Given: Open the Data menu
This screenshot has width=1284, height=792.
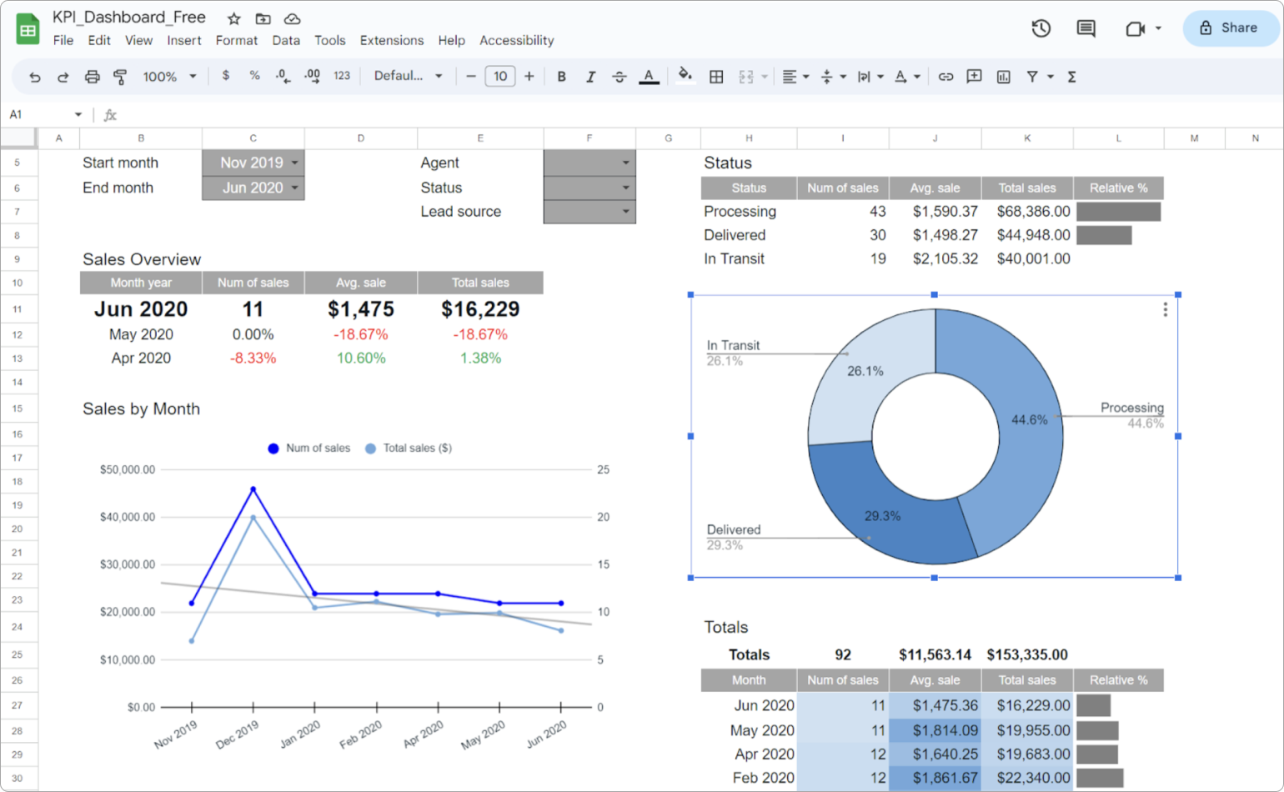Looking at the screenshot, I should tap(286, 40).
